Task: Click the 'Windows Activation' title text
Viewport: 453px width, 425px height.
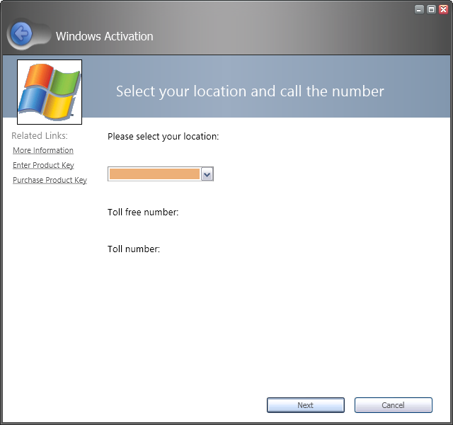Action: 104,36
